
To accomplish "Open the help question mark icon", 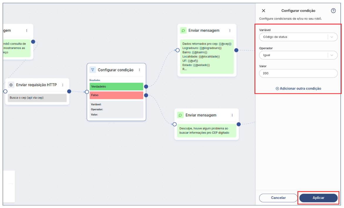I will click(333, 11).
